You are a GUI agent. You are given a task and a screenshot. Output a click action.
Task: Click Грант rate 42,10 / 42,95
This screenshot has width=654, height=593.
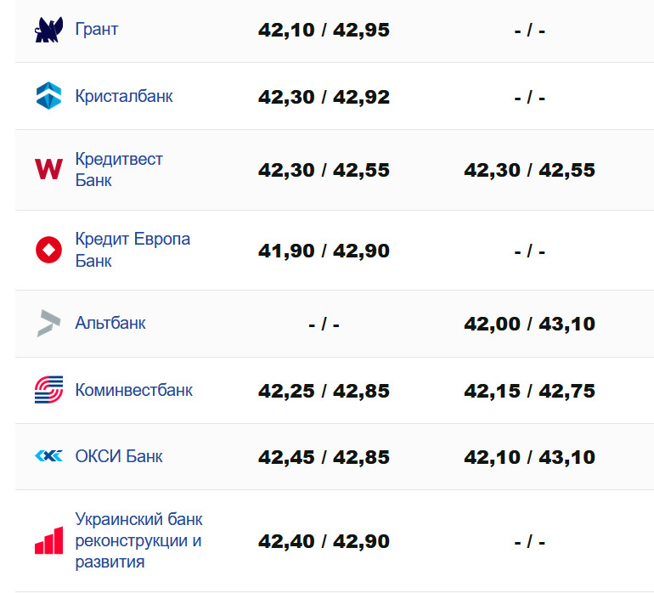tap(324, 31)
